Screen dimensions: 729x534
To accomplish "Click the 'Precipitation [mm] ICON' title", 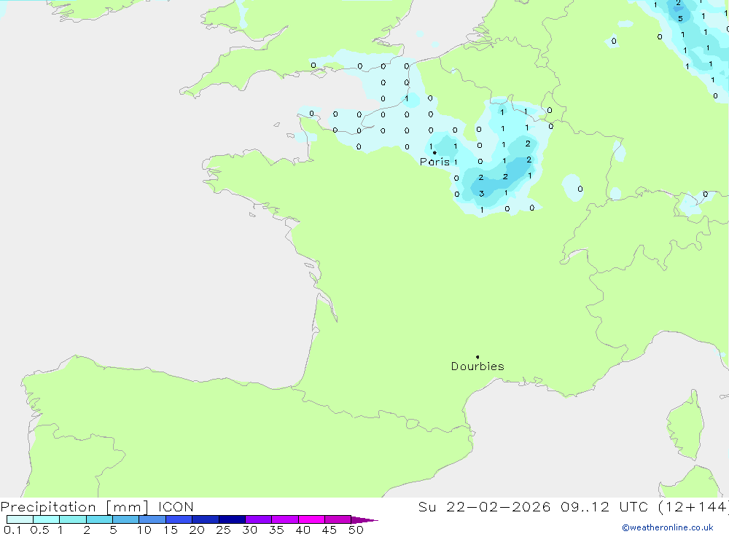I will coord(97,506).
